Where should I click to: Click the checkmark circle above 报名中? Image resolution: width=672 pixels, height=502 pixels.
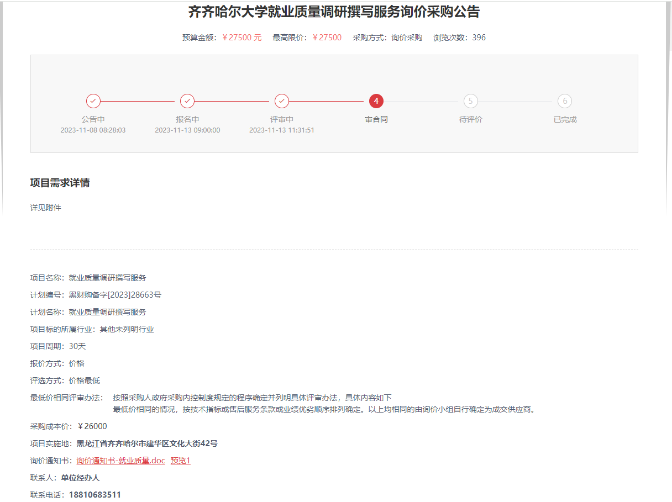tap(187, 101)
